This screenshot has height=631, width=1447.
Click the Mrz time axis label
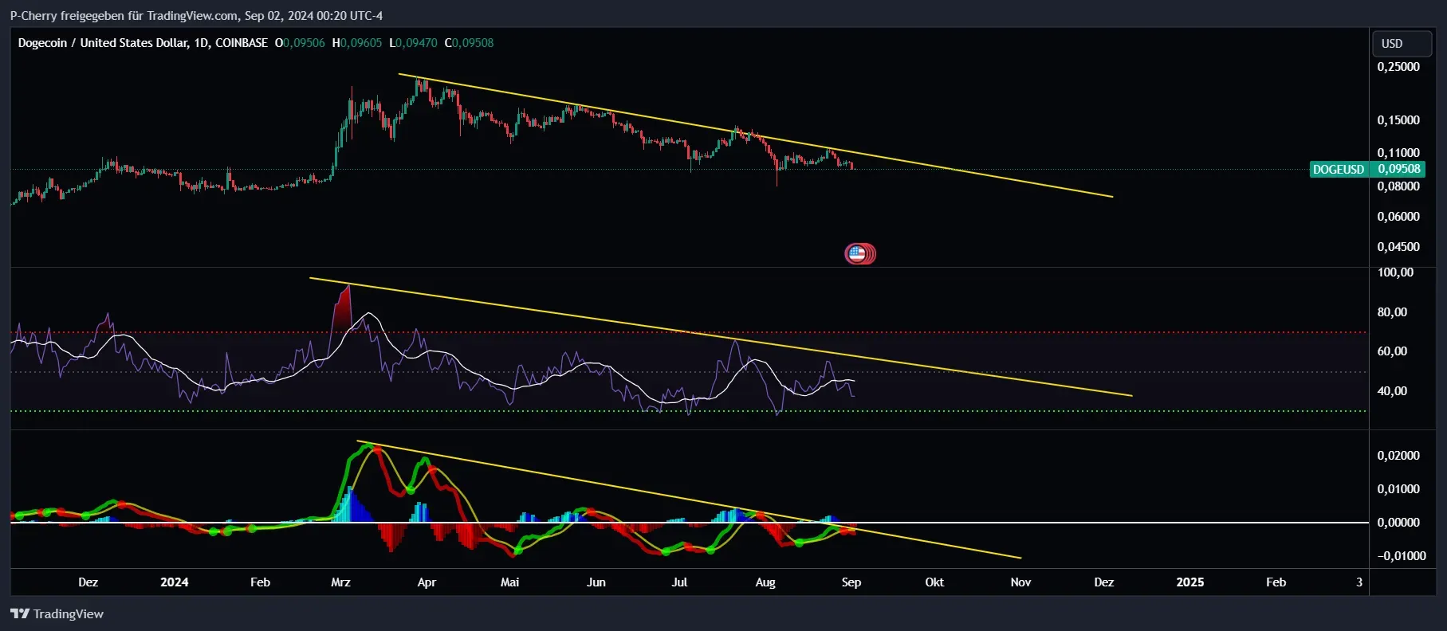pyautogui.click(x=340, y=582)
